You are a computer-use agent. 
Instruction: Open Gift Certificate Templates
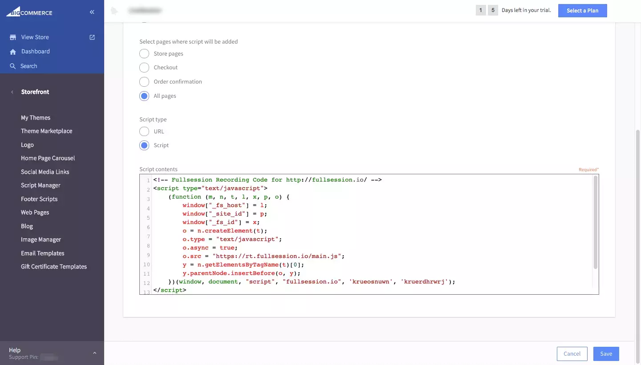(x=54, y=267)
